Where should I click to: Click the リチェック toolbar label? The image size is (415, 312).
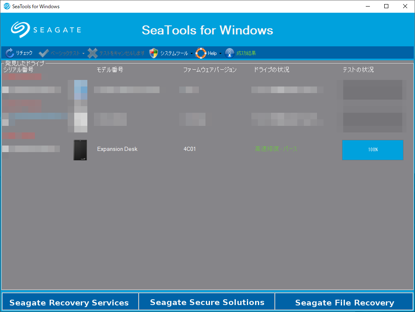(x=24, y=53)
